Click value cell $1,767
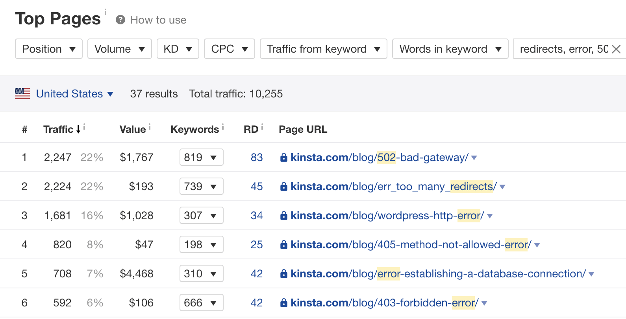The height and width of the screenshot is (319, 626). click(137, 158)
